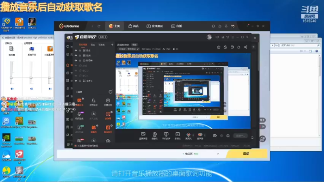324x182 pixels.
Task: Toggle lock on the 全屏 1 layer
Action: [80, 81]
